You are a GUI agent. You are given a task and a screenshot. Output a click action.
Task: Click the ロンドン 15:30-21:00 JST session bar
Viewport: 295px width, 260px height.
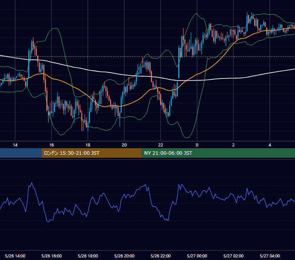92,153
